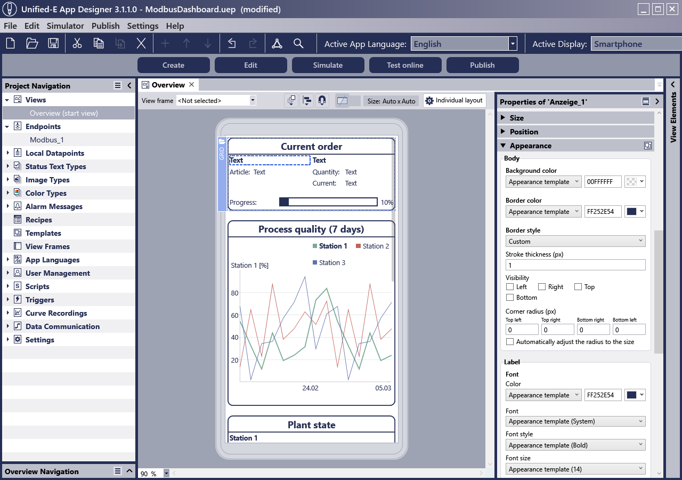682x480 pixels.
Task: Open the File menu
Action: tap(10, 26)
